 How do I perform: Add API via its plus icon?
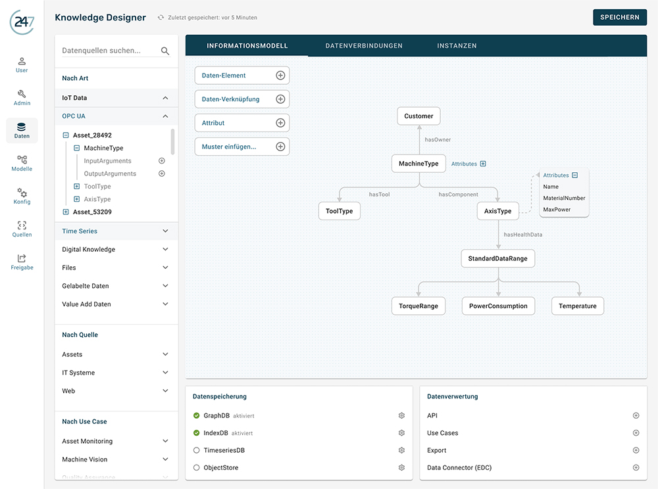[x=636, y=416]
